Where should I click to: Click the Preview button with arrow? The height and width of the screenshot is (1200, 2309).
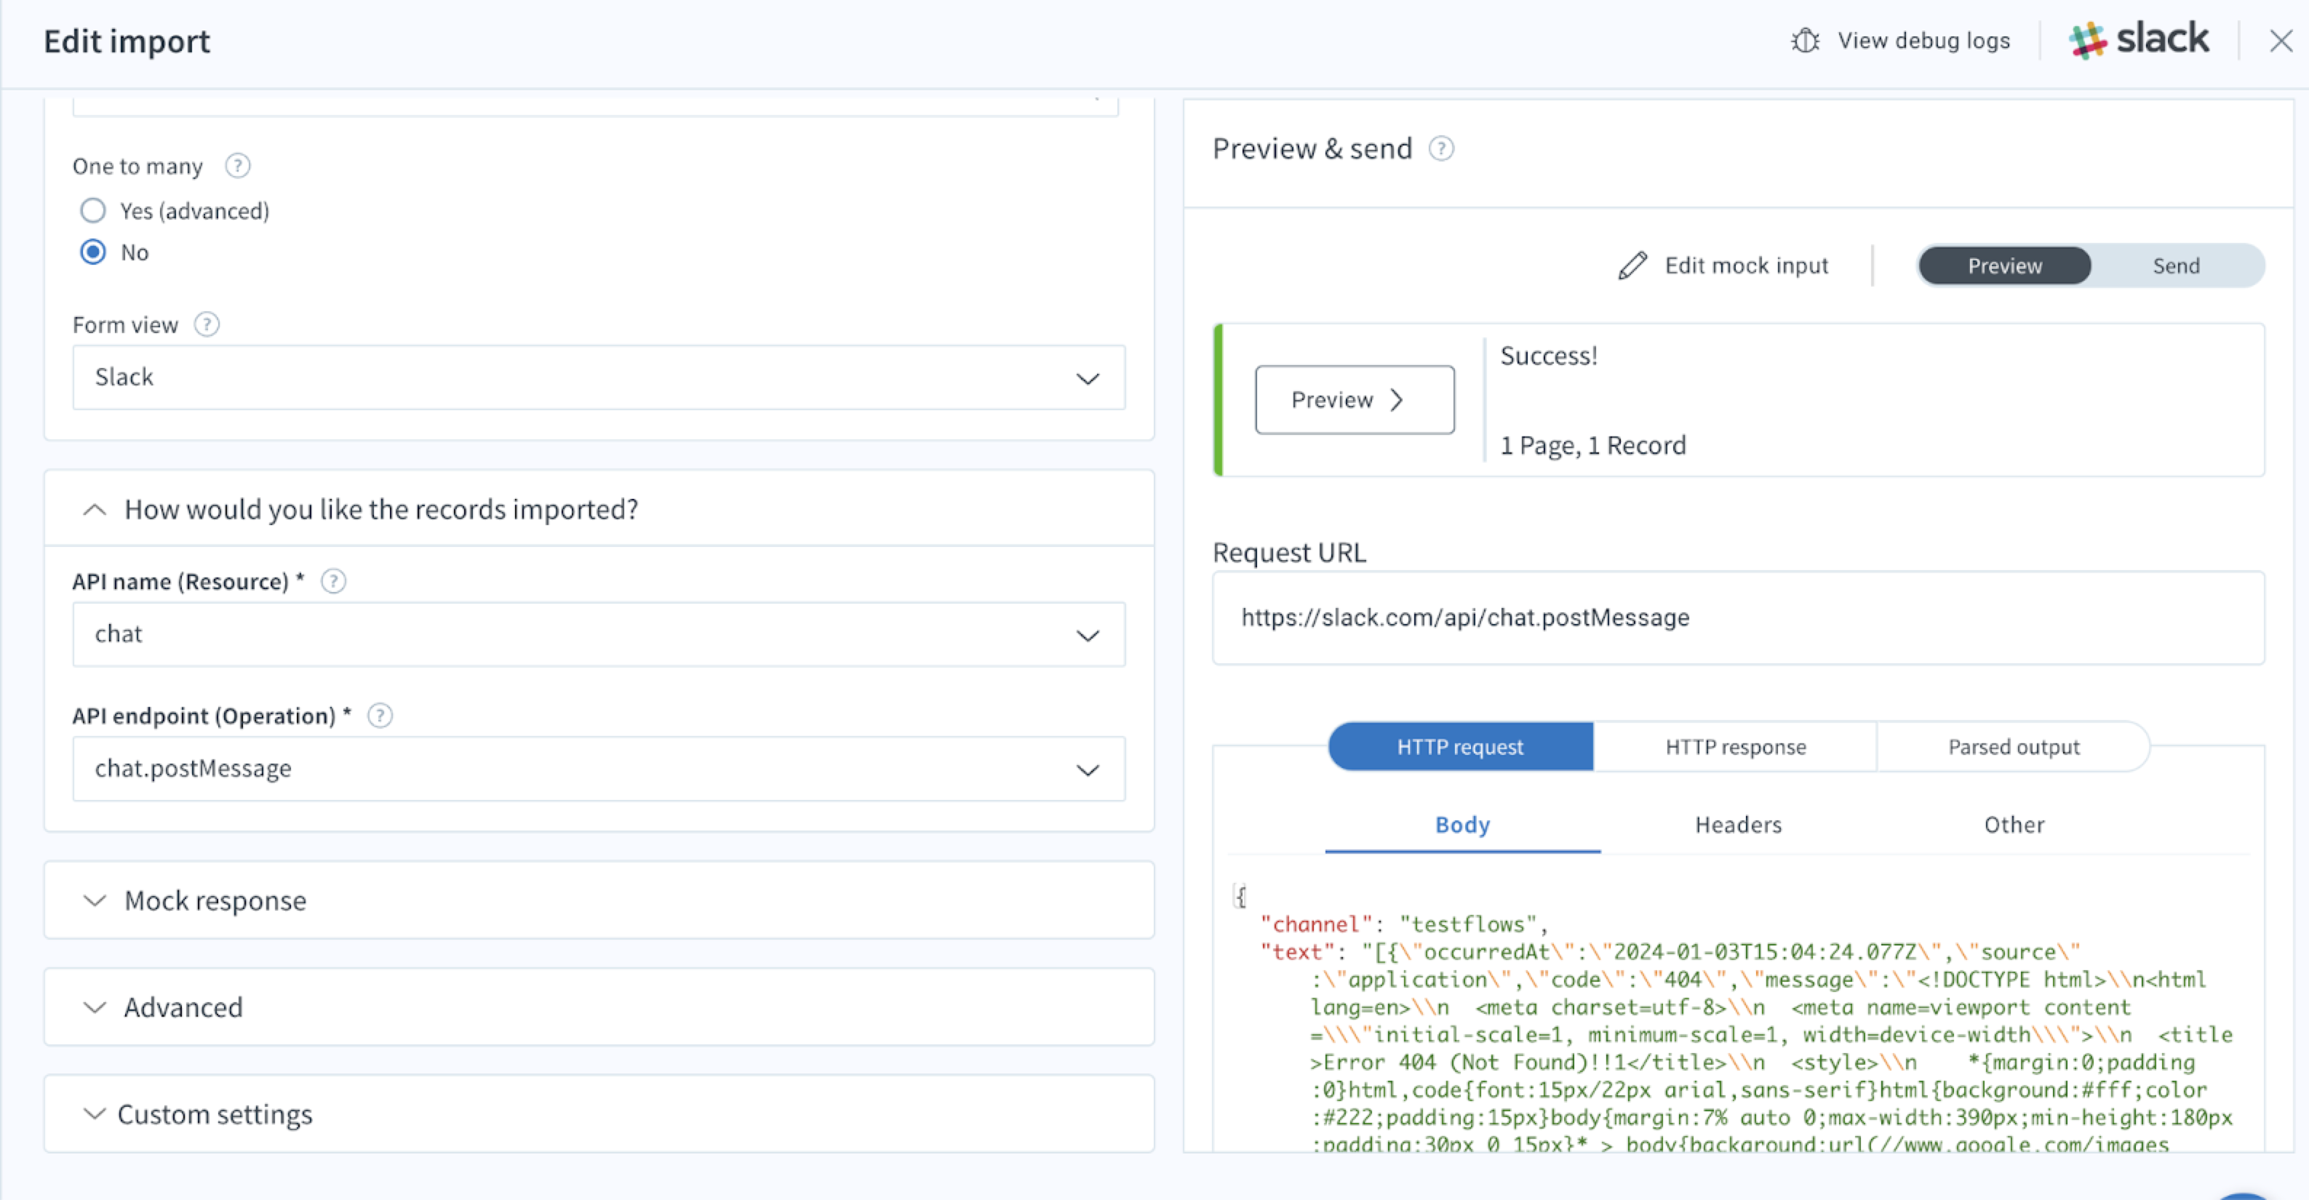click(x=1355, y=400)
